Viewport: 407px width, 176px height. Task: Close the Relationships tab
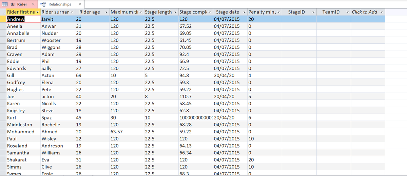pos(79,4)
